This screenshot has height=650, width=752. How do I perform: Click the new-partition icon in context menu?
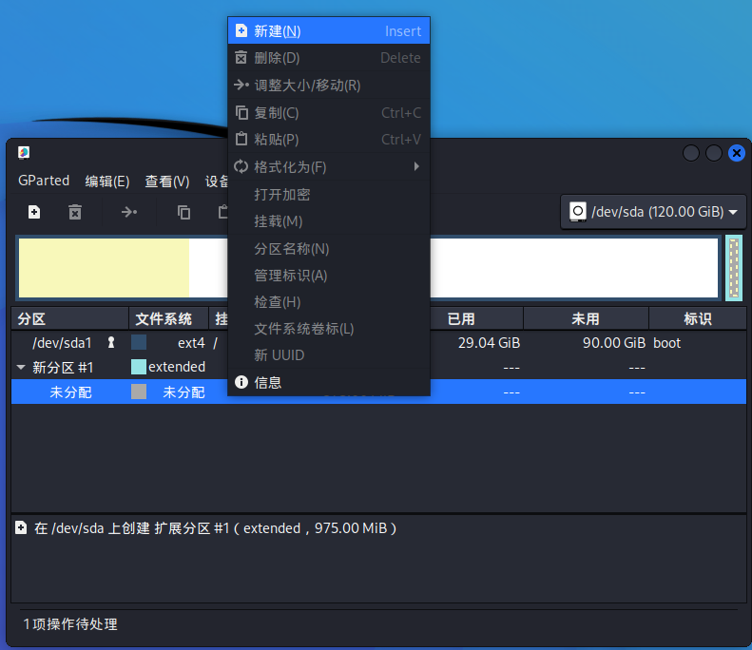tap(241, 30)
